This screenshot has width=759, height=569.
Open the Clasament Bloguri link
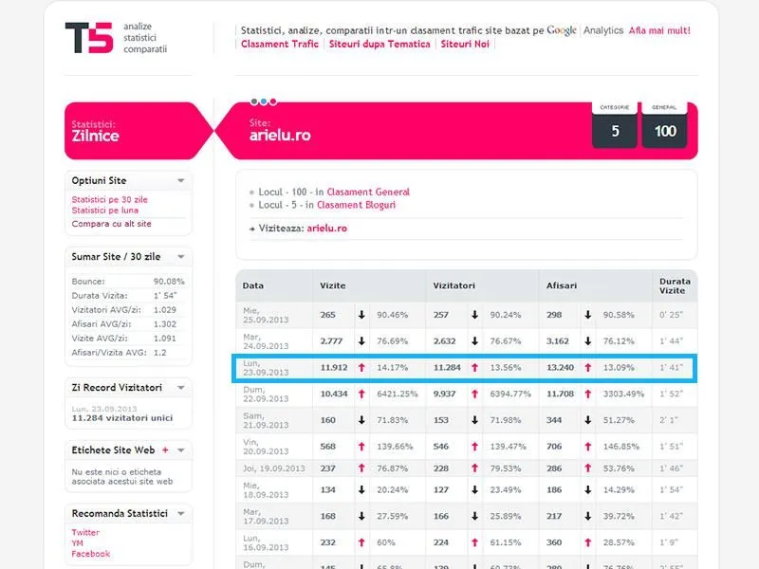[x=357, y=205]
